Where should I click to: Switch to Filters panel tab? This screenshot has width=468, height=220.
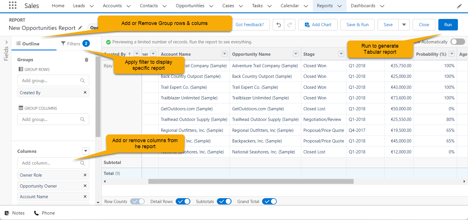(75, 44)
